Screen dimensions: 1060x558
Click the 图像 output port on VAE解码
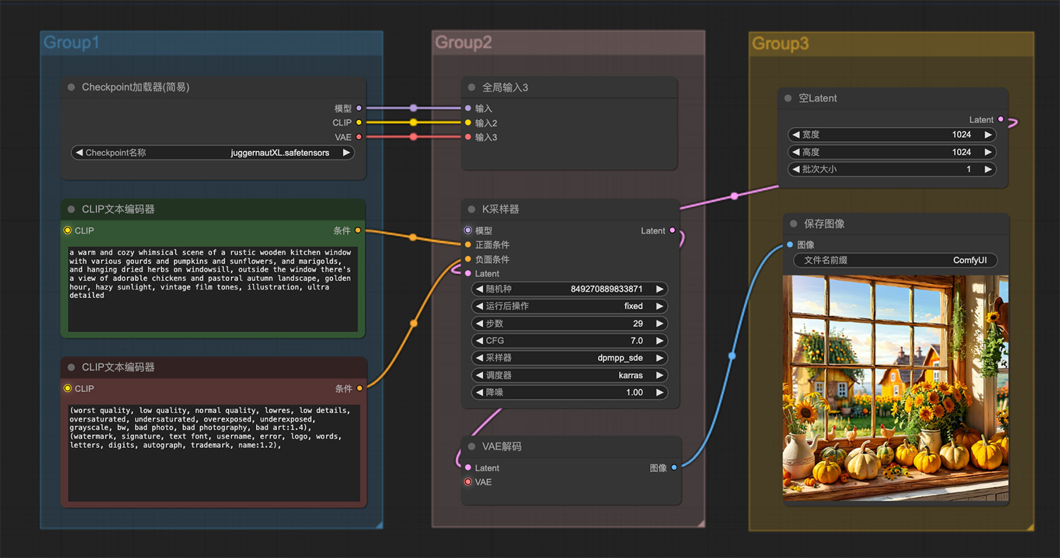coord(673,468)
